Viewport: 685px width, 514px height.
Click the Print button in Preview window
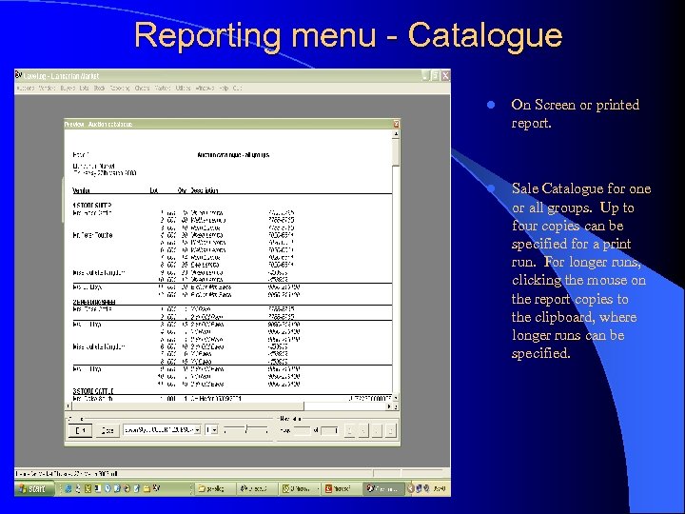pos(80,430)
